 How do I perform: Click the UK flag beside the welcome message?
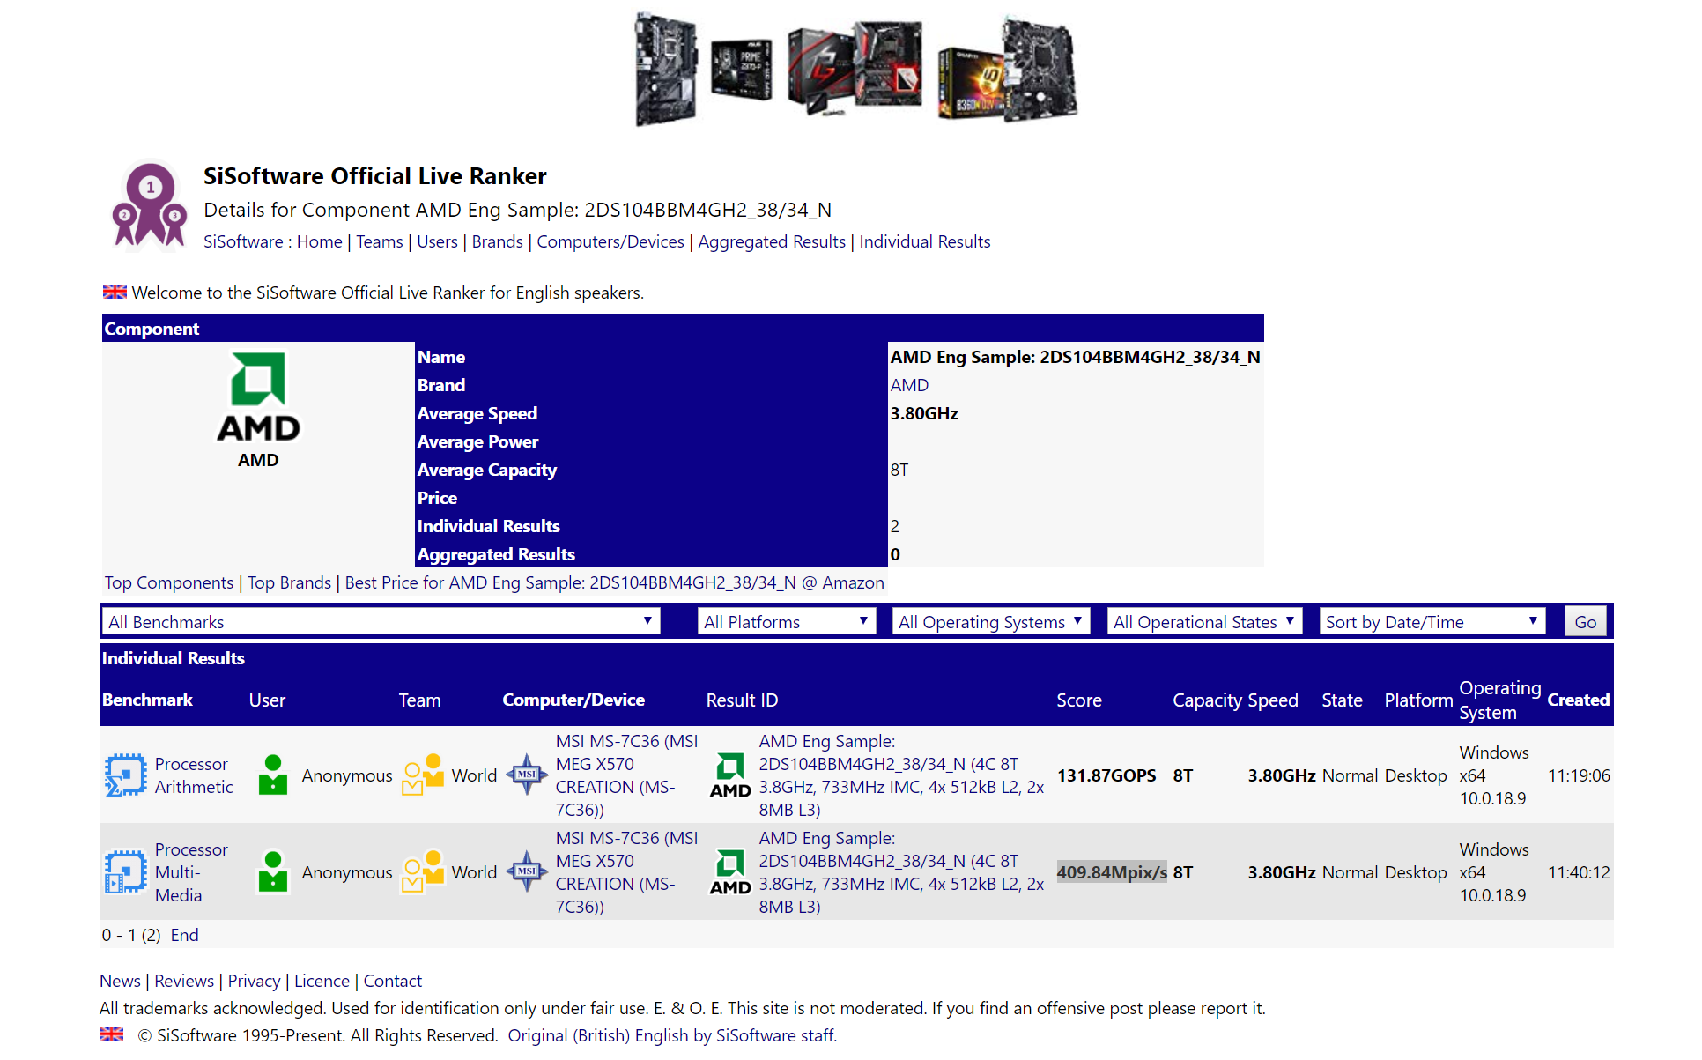click(115, 292)
